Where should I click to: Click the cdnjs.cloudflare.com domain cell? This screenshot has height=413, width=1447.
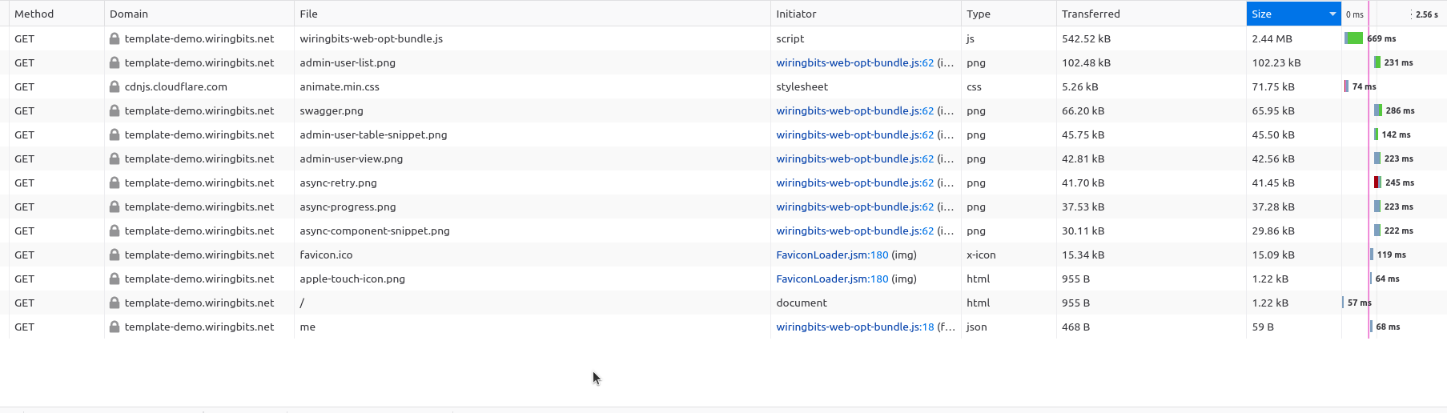pos(199,86)
